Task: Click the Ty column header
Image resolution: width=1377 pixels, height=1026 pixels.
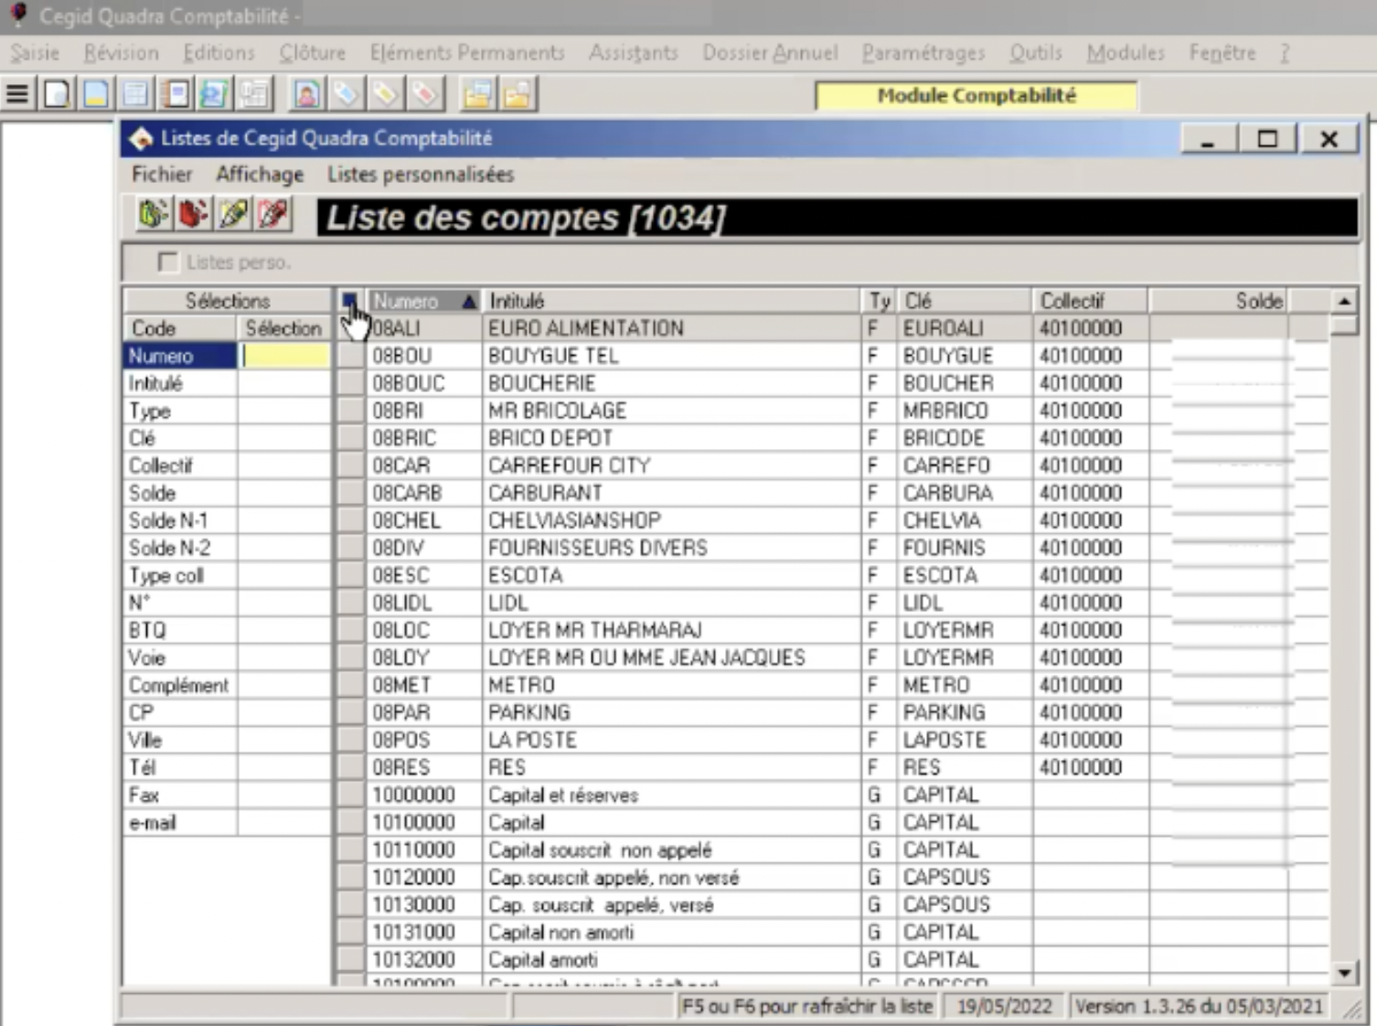Action: [x=879, y=301]
